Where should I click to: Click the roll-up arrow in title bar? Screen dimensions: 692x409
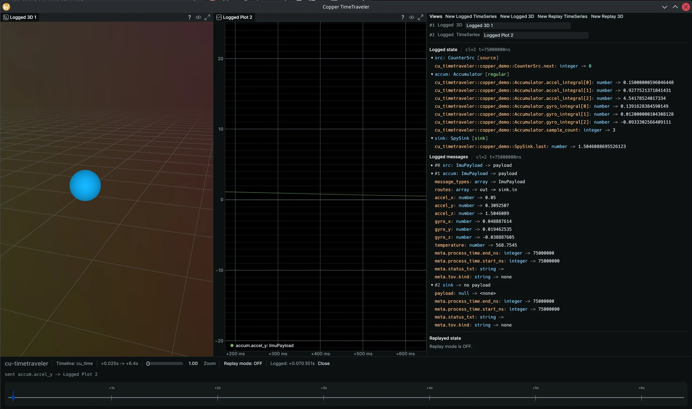point(675,7)
